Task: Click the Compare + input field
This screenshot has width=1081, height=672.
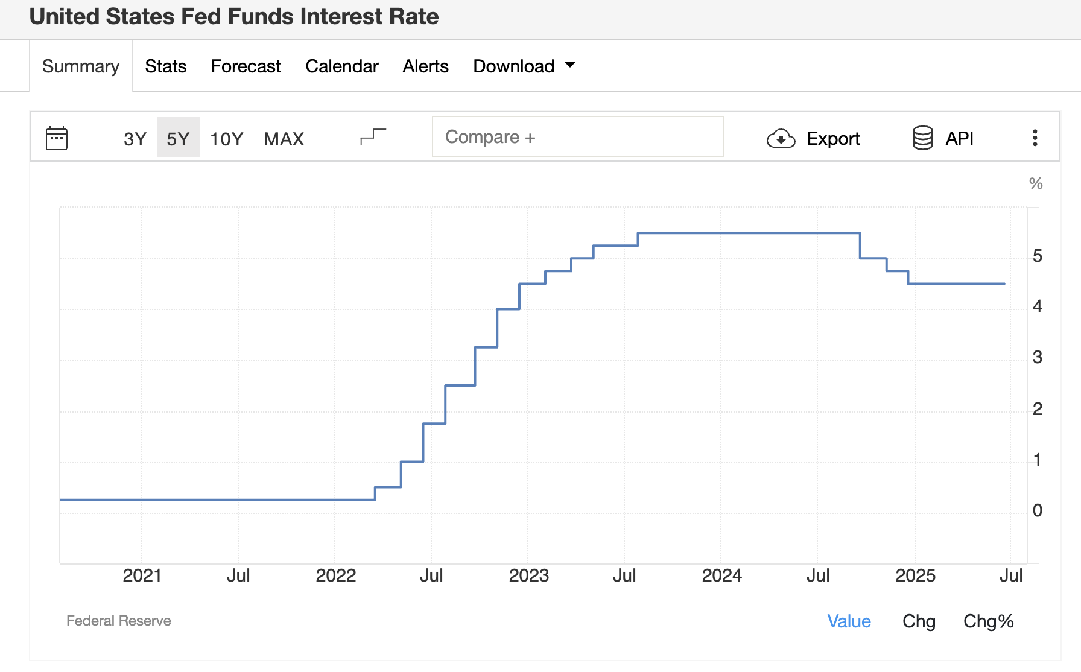Action: (x=577, y=137)
